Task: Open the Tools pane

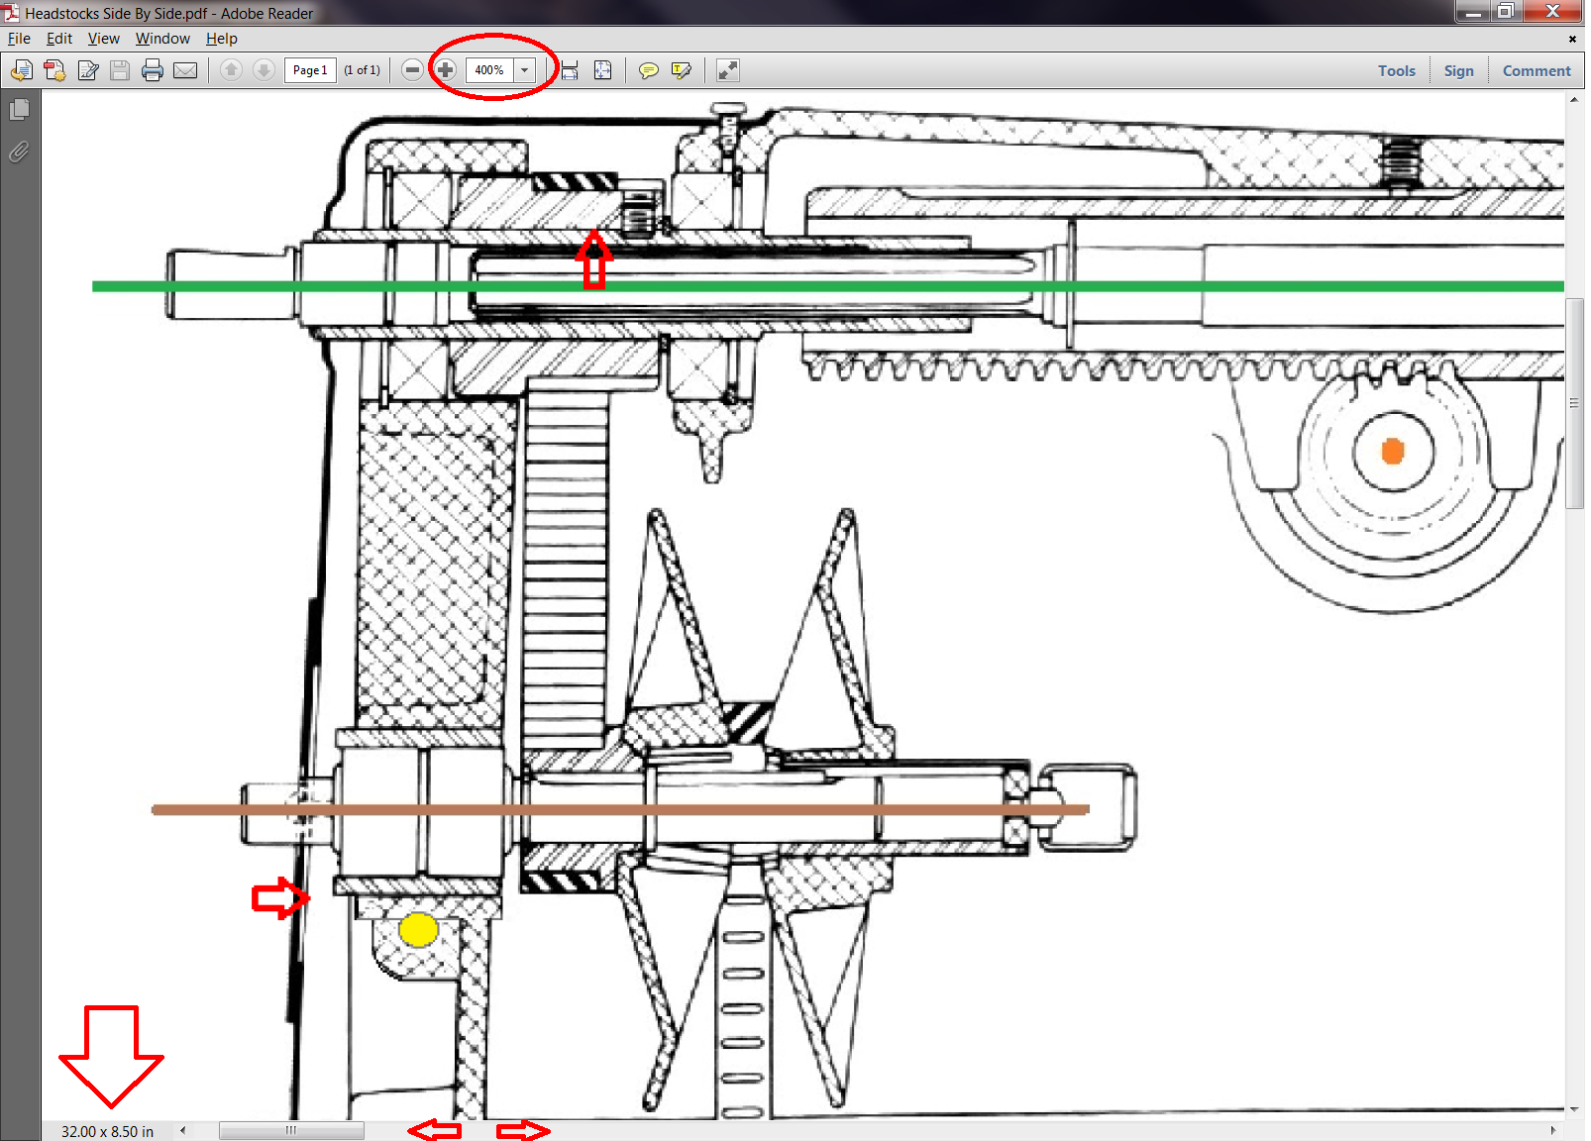Action: tap(1397, 71)
